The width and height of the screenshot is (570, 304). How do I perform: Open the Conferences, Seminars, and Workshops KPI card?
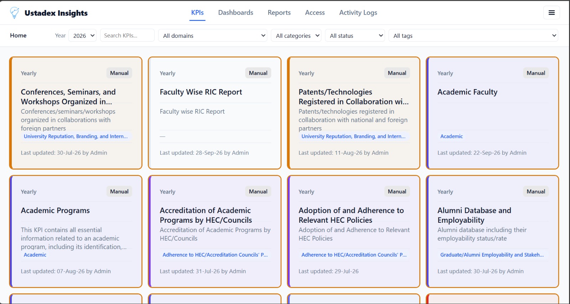pyautogui.click(x=76, y=113)
